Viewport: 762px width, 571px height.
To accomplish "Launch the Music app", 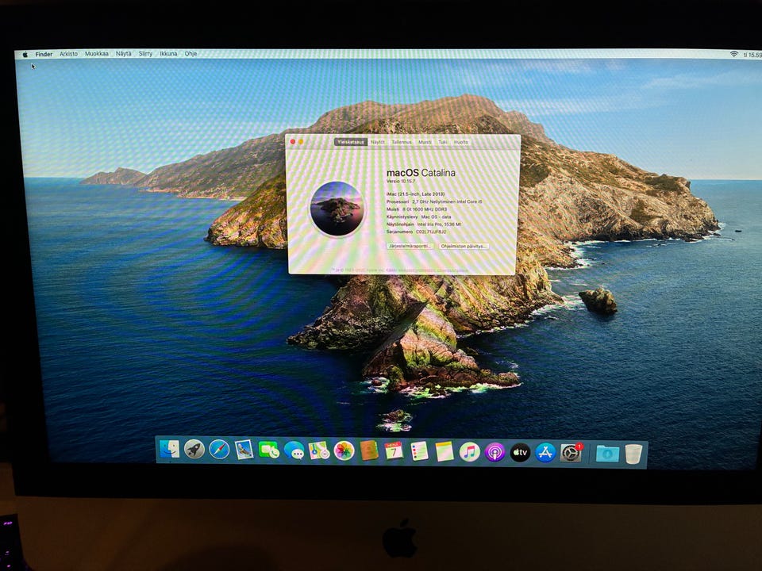I will click(469, 452).
